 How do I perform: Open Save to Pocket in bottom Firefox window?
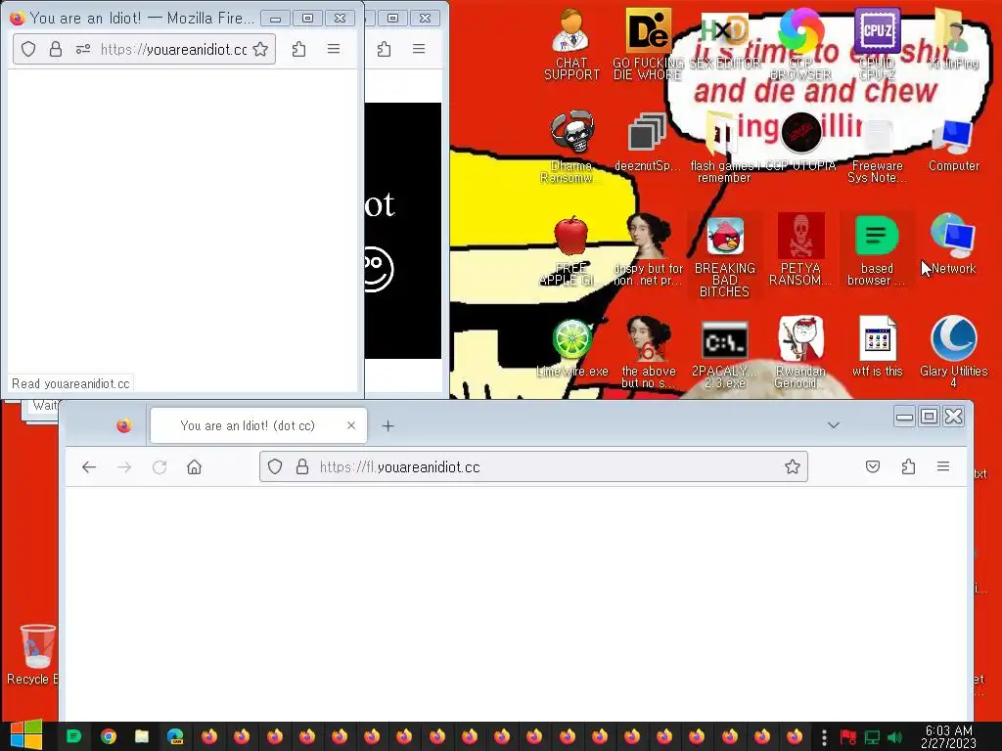point(872,466)
